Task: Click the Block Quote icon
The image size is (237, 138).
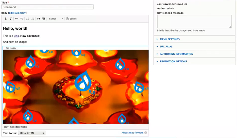Action: (39, 19)
